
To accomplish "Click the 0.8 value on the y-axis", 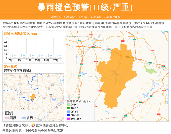I will tap(6, 42).
